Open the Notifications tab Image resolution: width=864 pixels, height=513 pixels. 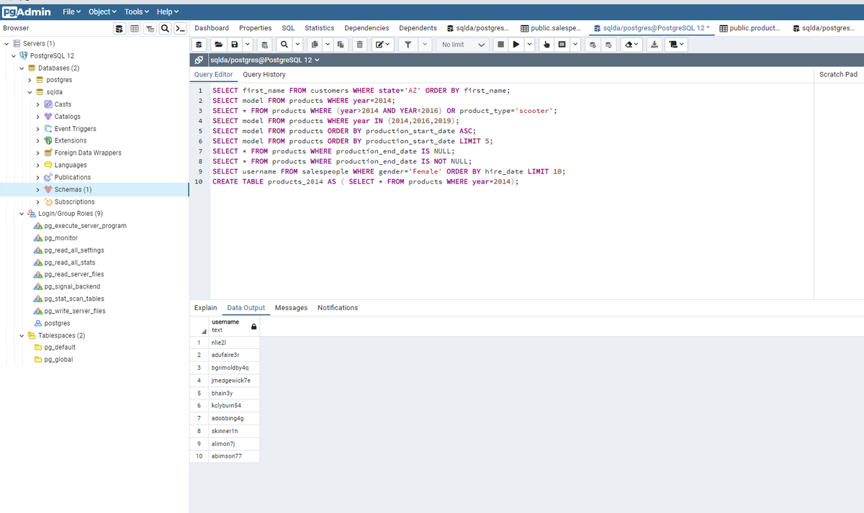[338, 308]
